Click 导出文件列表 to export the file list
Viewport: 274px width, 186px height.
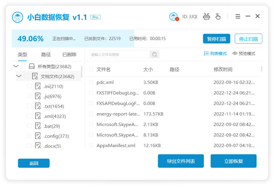pyautogui.click(x=181, y=161)
